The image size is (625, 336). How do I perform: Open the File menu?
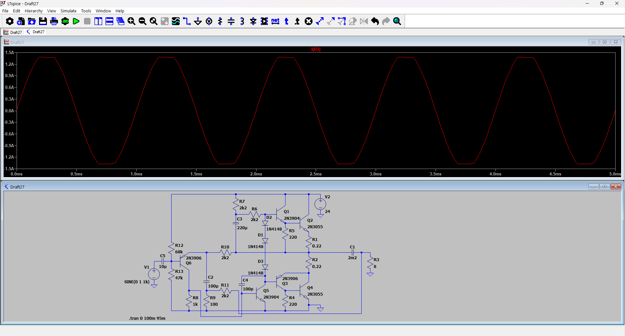[x=5, y=11]
